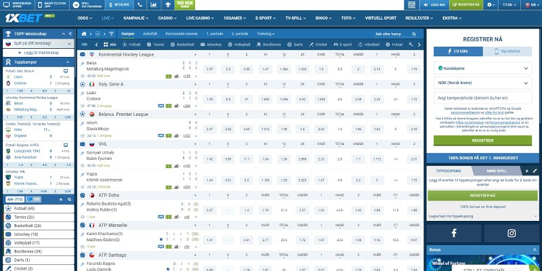Bet on odds 1.09 for Lazio win
Screen dimensions: 542x271
coord(209,99)
